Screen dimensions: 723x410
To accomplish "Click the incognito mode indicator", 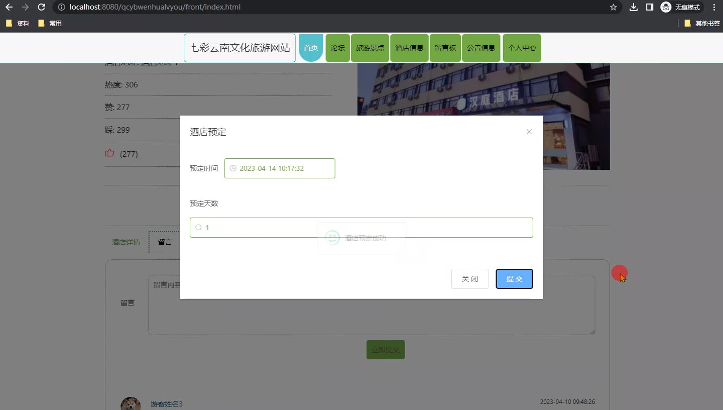I will (681, 7).
